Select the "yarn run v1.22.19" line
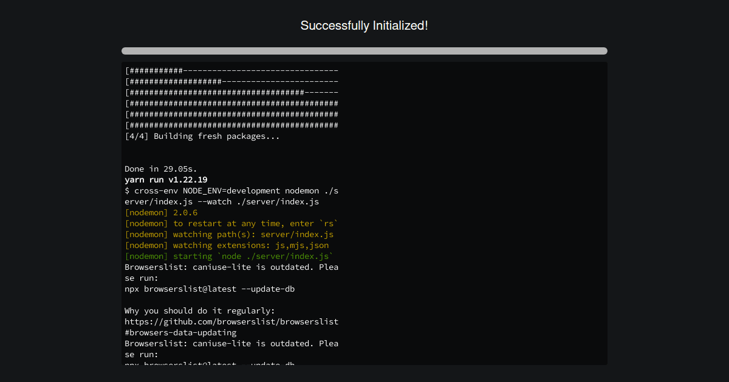 166,179
